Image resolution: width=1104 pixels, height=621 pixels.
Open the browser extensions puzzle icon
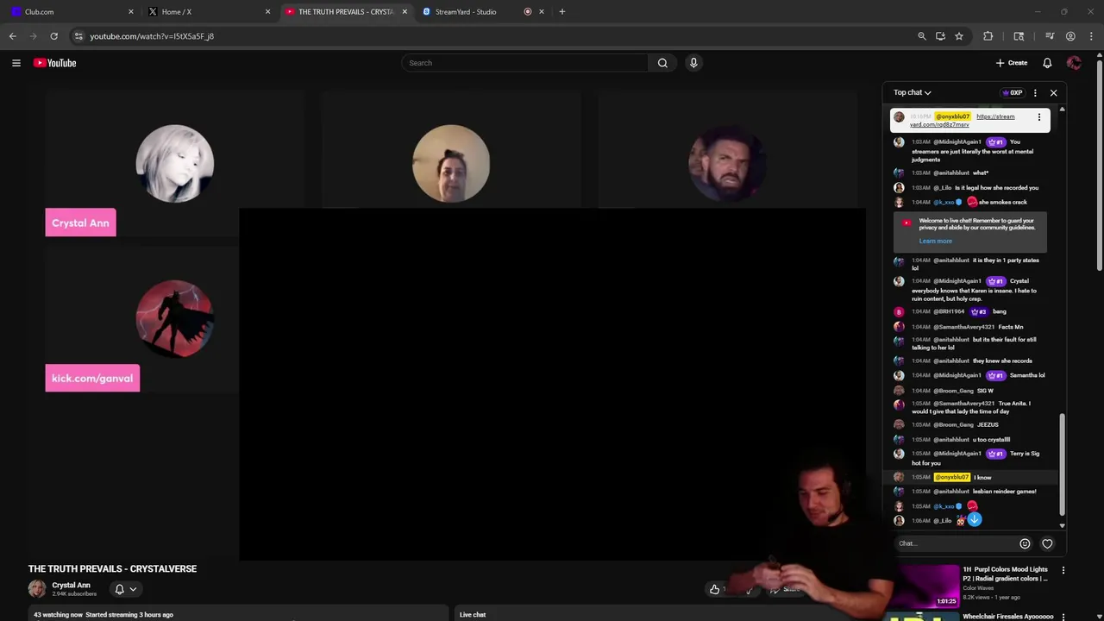988,36
